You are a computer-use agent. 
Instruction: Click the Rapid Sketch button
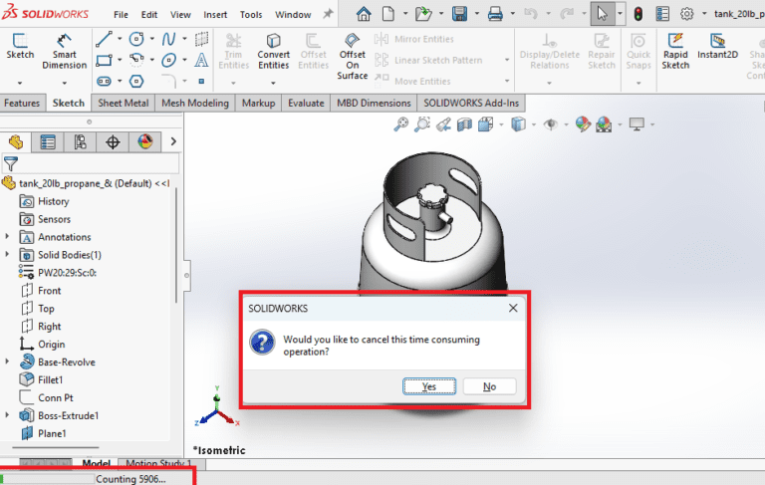click(x=675, y=52)
